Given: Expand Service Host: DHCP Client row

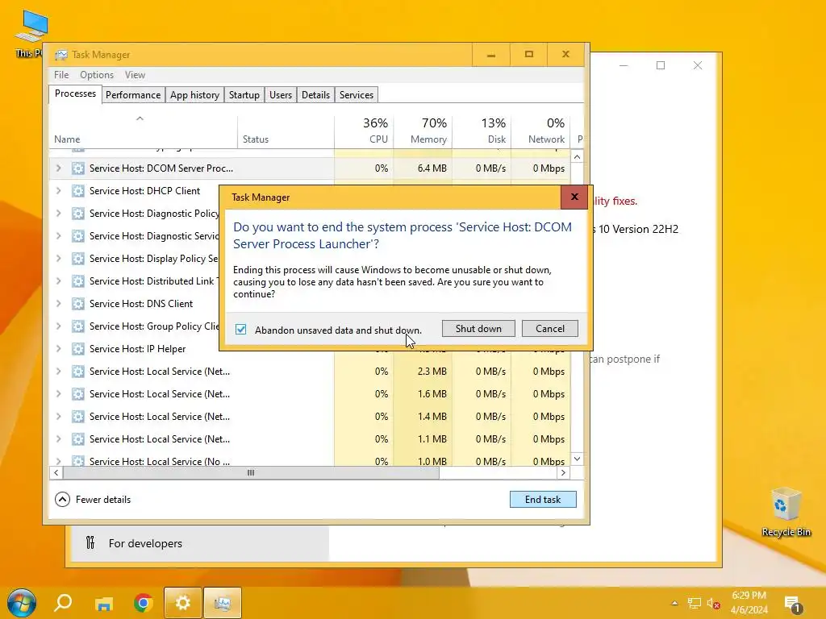Looking at the screenshot, I should coord(58,191).
